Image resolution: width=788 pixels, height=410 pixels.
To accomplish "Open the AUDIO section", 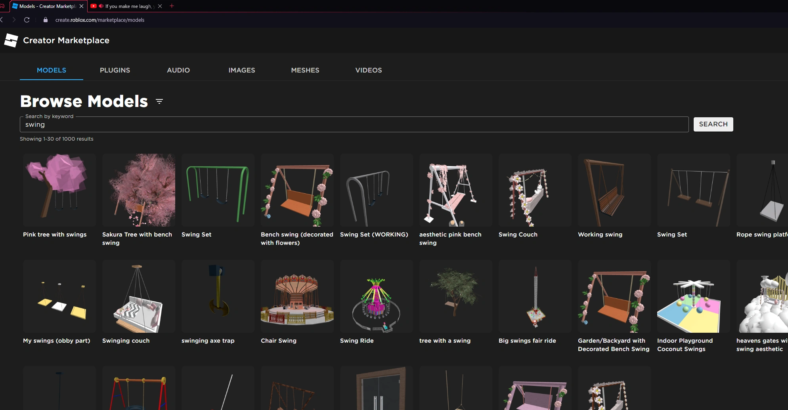I will tap(178, 70).
